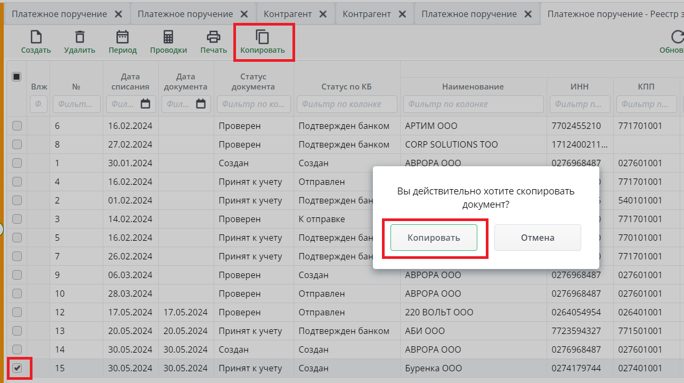
Task: Check the checkbox for row number 6
Action: coord(17,126)
